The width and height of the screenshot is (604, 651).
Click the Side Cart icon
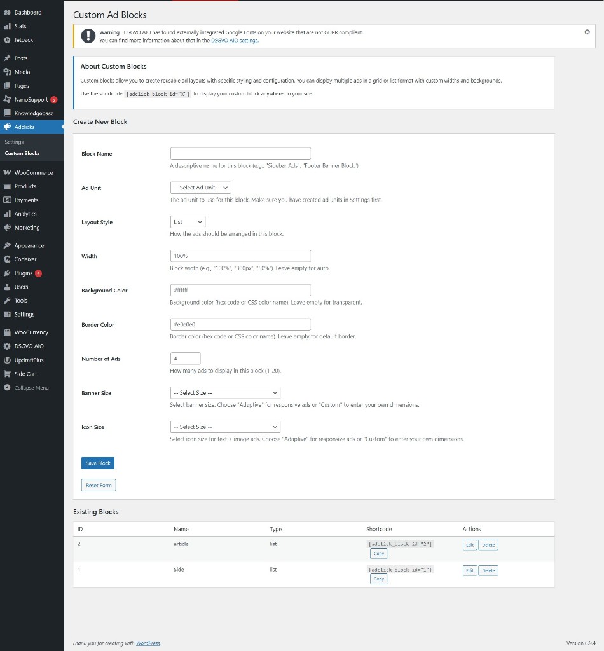[x=7, y=374]
